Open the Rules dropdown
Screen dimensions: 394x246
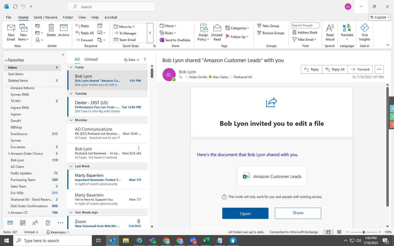[x=168, y=33]
